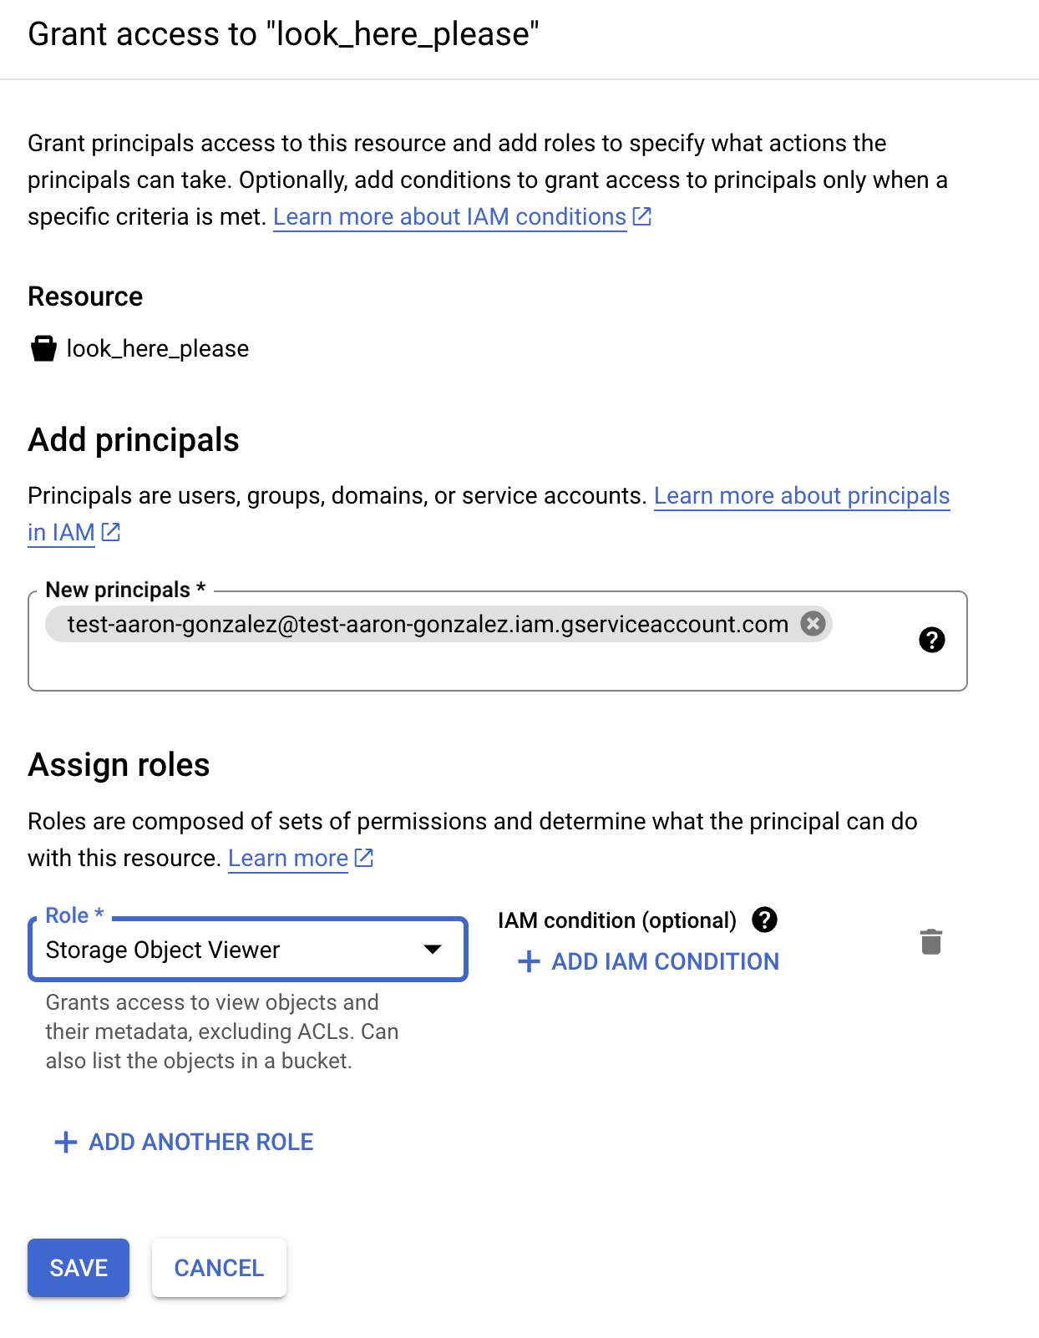Cancel the grant access dialog
The height and width of the screenshot is (1338, 1039).
pos(219,1267)
